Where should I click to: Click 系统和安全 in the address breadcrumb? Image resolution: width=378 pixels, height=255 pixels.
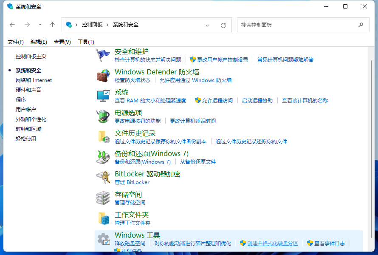(126, 25)
